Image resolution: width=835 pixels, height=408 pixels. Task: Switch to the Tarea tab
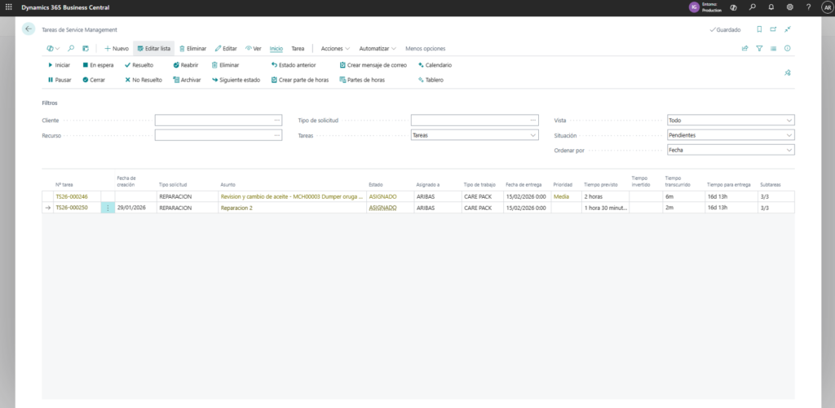(298, 48)
